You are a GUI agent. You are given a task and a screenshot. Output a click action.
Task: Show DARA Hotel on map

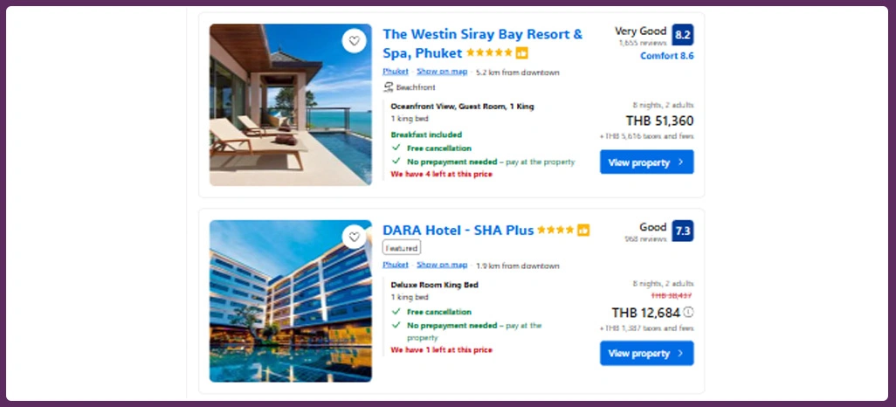[442, 265]
